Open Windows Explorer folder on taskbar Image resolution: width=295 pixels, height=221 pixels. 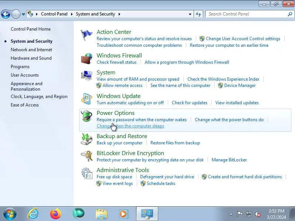[101, 214]
